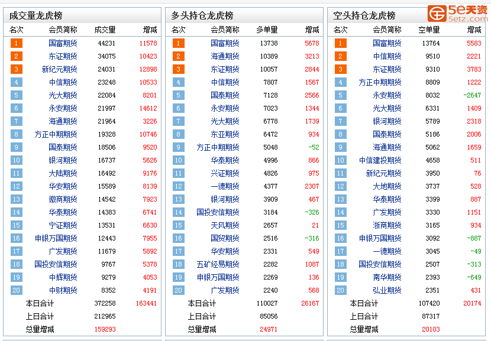Click volume value 44231

(x=107, y=43)
